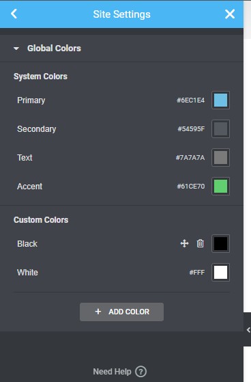Open the White custom color swatch
The width and height of the screenshot is (251, 382).
point(220,272)
